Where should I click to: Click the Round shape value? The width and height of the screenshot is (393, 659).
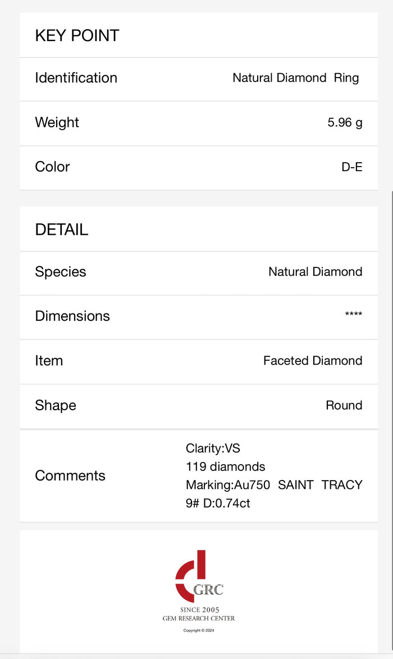click(x=344, y=405)
